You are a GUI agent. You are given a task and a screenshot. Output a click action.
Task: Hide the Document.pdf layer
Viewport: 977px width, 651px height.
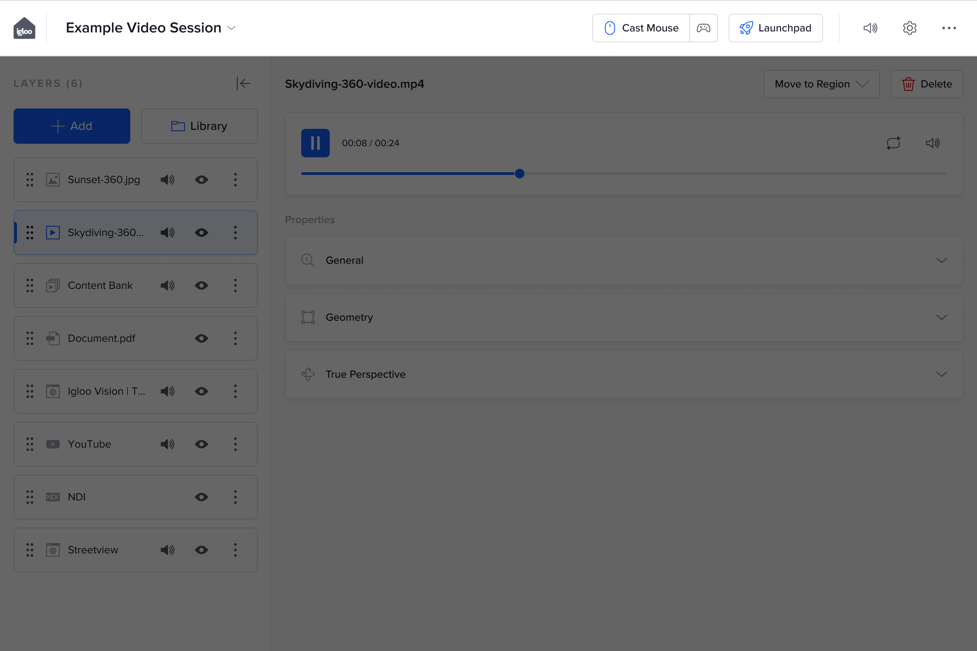coord(202,338)
